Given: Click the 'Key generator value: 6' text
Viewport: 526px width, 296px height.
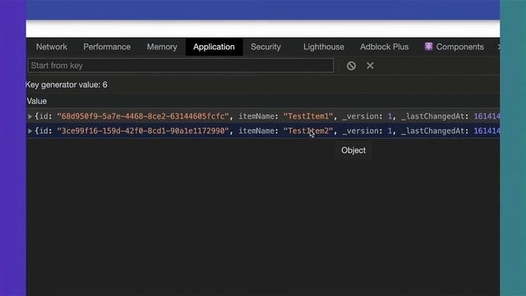Looking at the screenshot, I should click(67, 85).
